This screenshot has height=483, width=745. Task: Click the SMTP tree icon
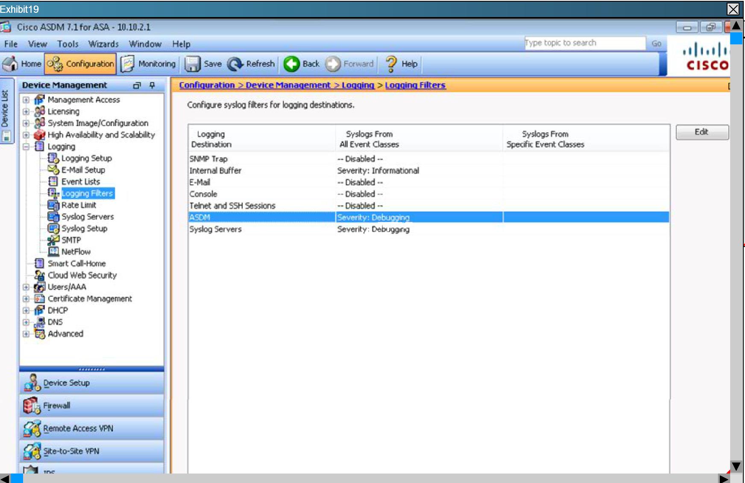[x=53, y=240]
